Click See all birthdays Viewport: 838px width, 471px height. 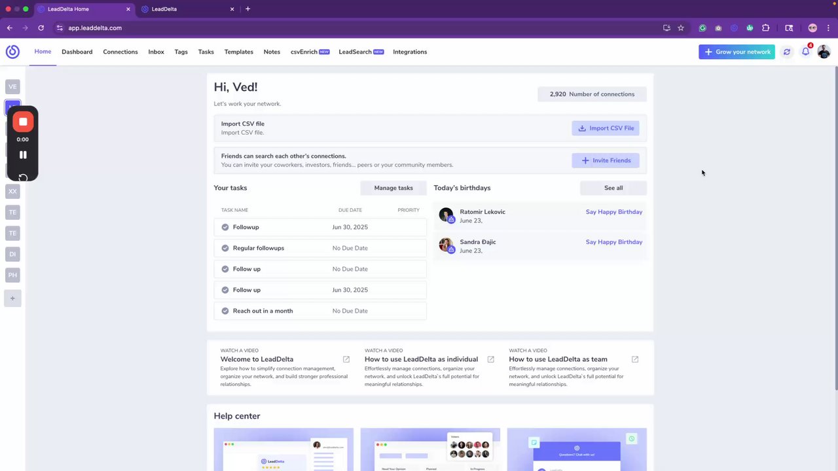point(613,188)
